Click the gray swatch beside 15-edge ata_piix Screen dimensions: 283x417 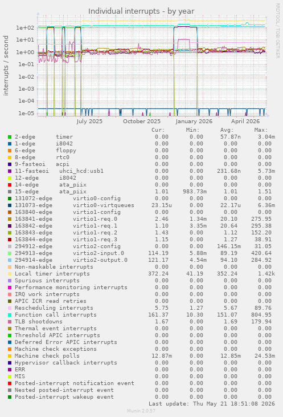click(10, 192)
